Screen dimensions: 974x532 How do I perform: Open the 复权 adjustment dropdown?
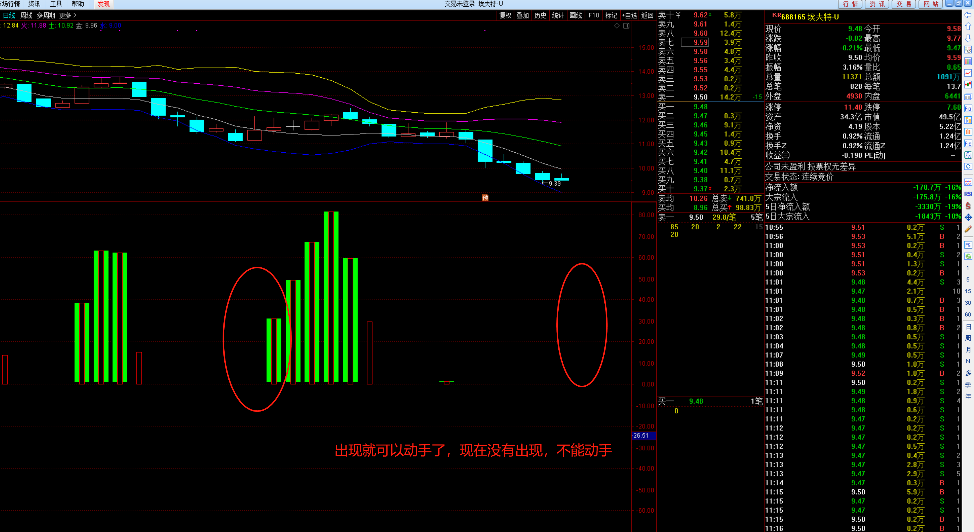tap(505, 16)
